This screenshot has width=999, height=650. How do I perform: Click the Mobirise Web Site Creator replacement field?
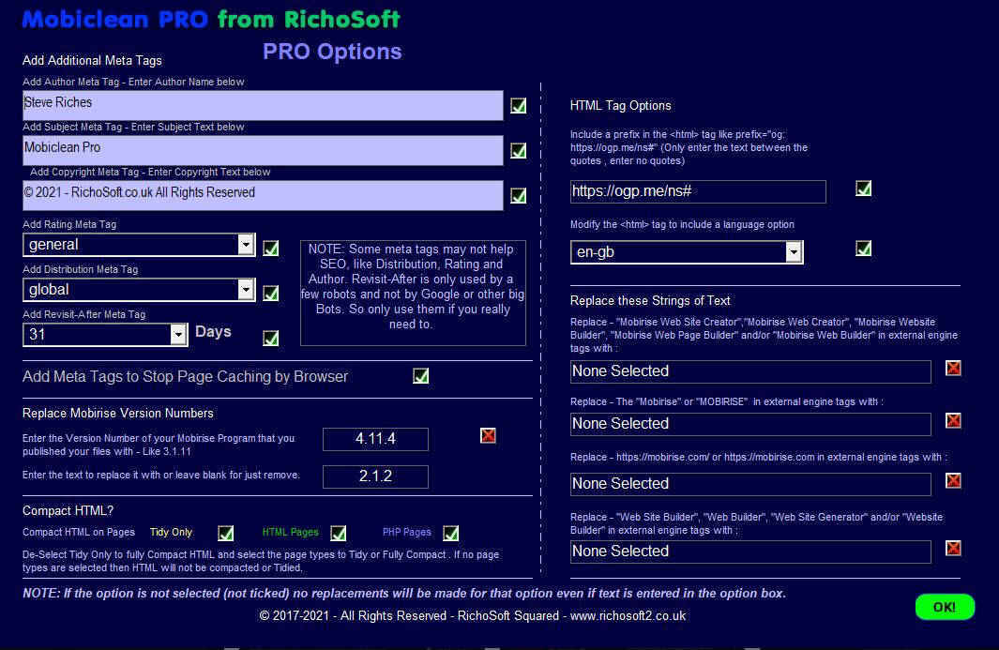point(750,371)
